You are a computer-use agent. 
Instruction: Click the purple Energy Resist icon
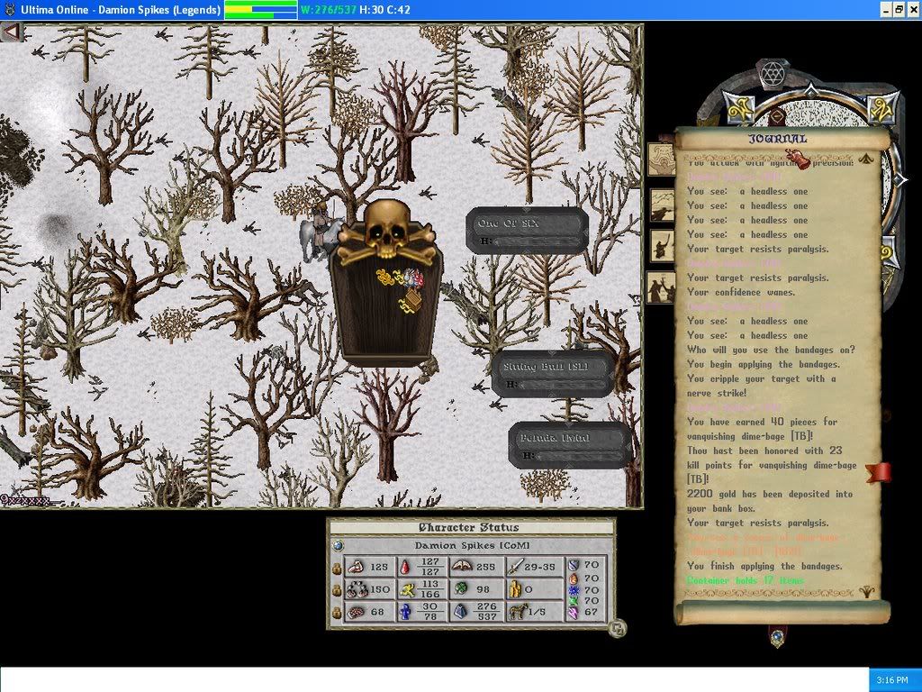[x=574, y=613]
